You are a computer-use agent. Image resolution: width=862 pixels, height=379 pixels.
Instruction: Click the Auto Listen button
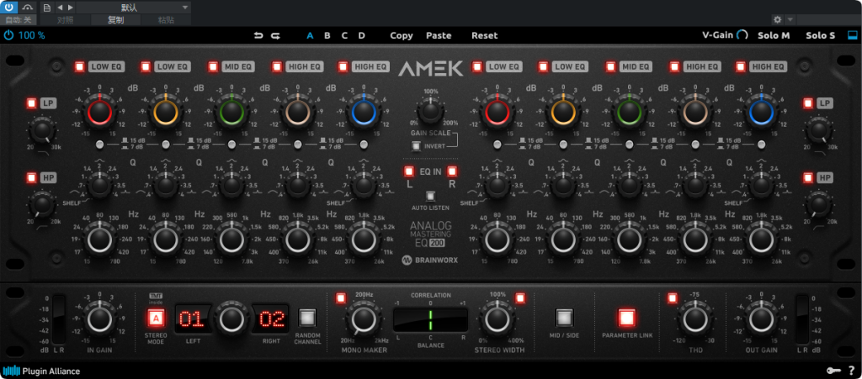click(430, 197)
